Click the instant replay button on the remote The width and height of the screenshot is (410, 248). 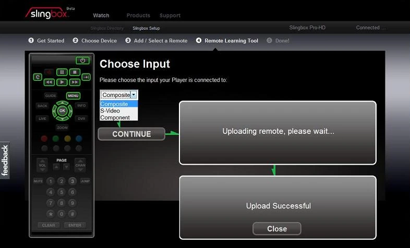(x=38, y=77)
